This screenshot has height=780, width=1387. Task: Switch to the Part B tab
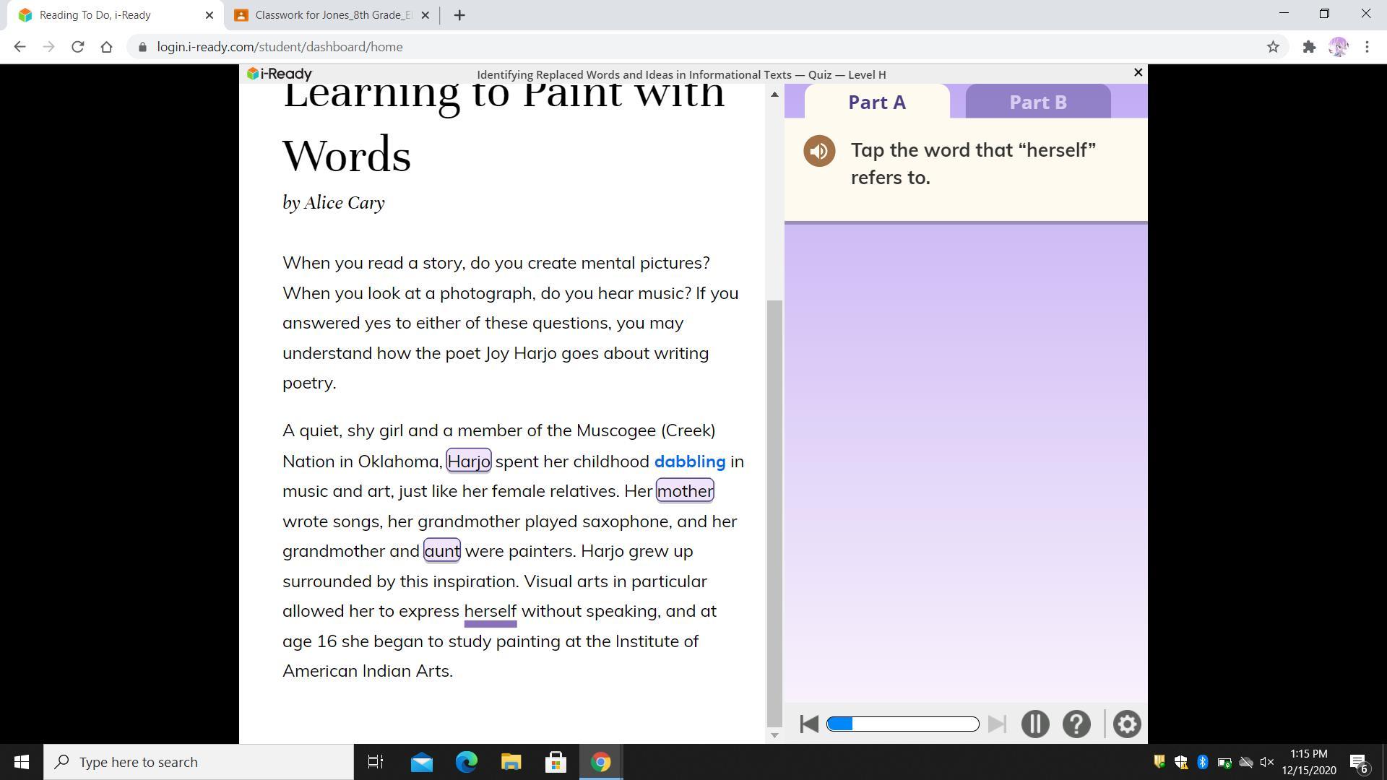[1037, 102]
